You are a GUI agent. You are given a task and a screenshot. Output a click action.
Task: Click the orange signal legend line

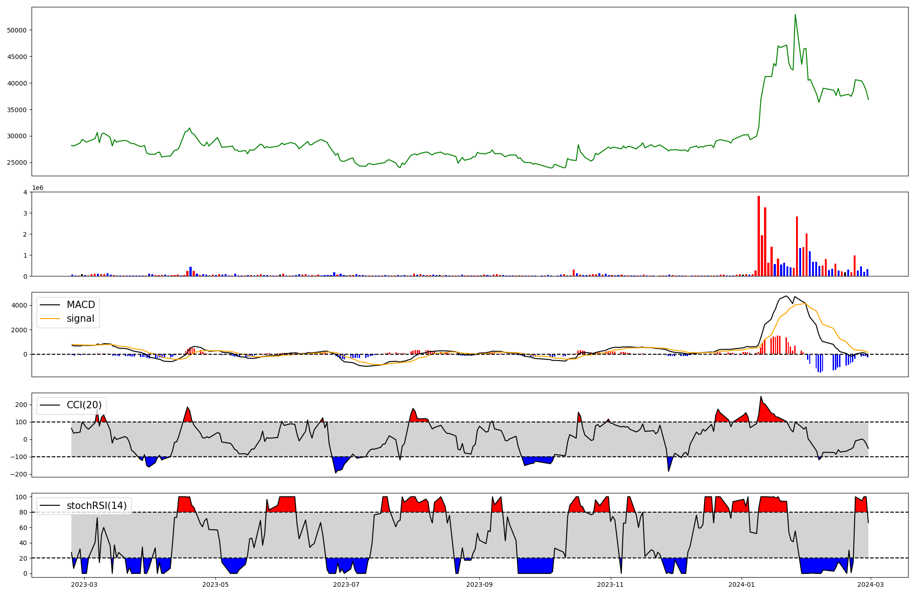click(50, 319)
